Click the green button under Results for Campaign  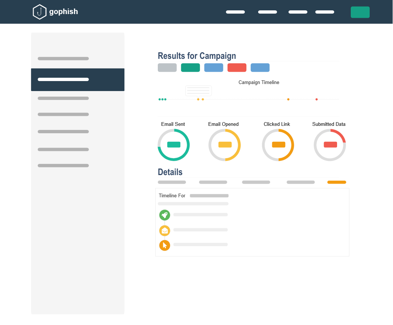190,68
